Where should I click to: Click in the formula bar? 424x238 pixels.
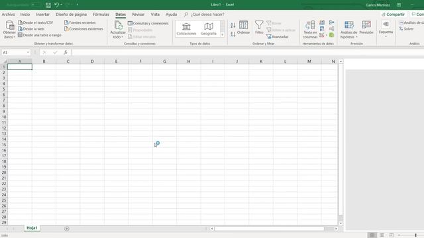tap(247, 52)
